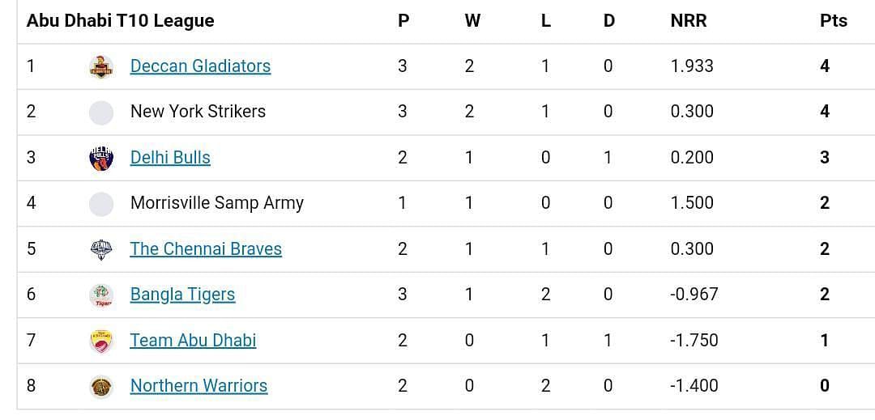The width and height of the screenshot is (875, 420).
Task: Open the Northern Warriors team link
Action: pyautogui.click(x=198, y=386)
